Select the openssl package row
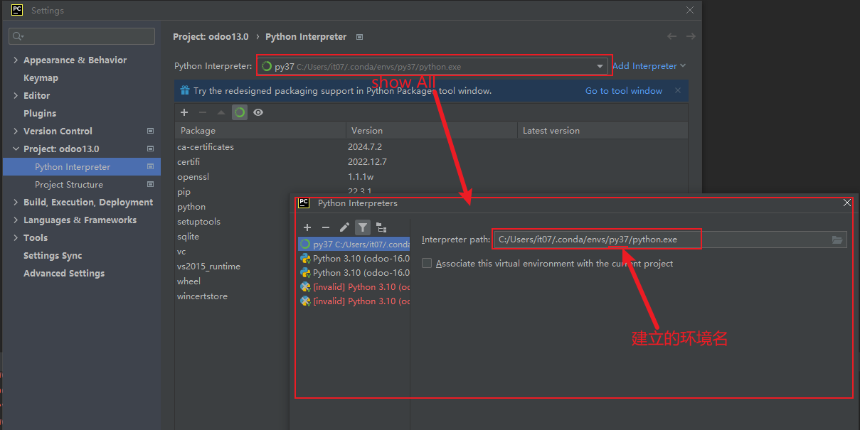This screenshot has width=860, height=430. tap(431, 176)
